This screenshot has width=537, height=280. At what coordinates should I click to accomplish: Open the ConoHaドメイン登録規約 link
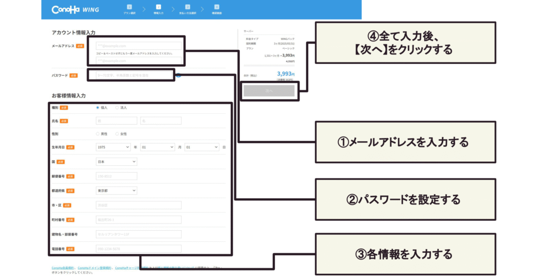click(94, 268)
